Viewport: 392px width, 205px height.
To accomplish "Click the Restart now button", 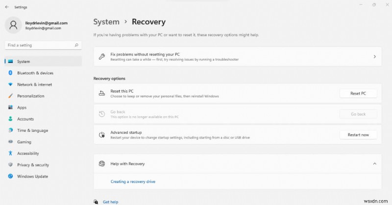I will 358,135.
